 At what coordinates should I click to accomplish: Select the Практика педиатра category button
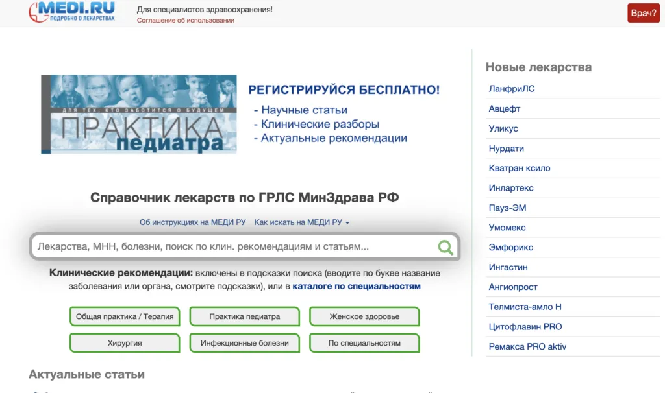tap(244, 316)
